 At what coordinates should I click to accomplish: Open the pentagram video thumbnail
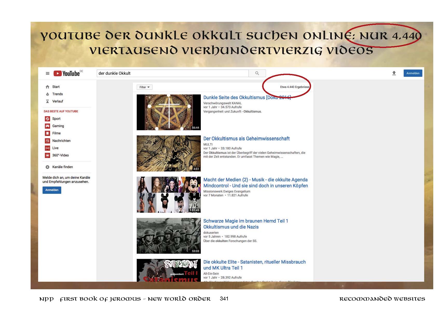click(169, 112)
